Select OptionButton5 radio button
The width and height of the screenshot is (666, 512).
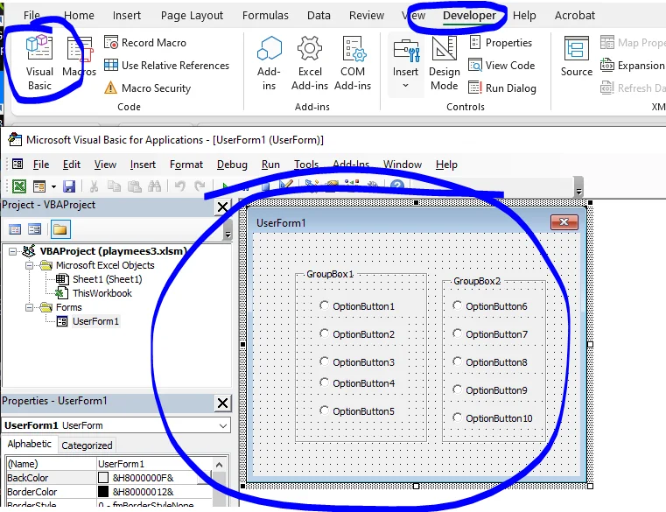[324, 410]
